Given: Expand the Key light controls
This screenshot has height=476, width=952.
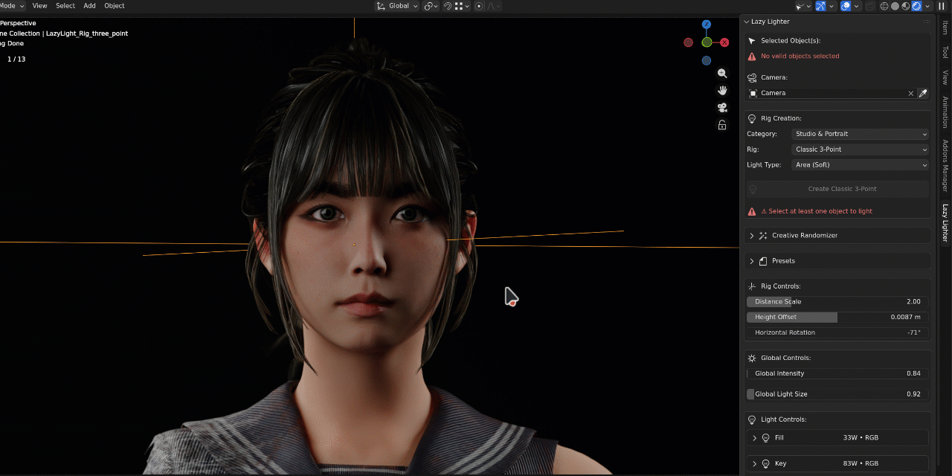Looking at the screenshot, I should coord(837,463).
